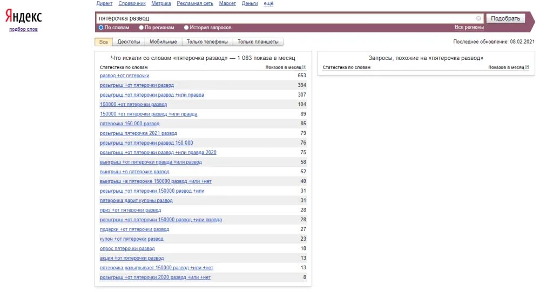Open the 'Директ' top link
Image resolution: width=553 pixels, height=292 pixels.
(104, 4)
